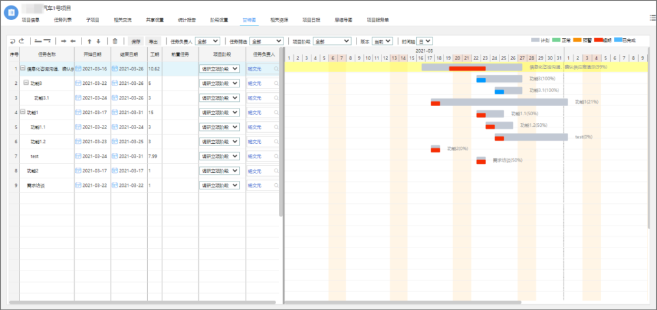
Task: Open end-date calendar icon for 功能3.1 row
Action: tap(115, 98)
